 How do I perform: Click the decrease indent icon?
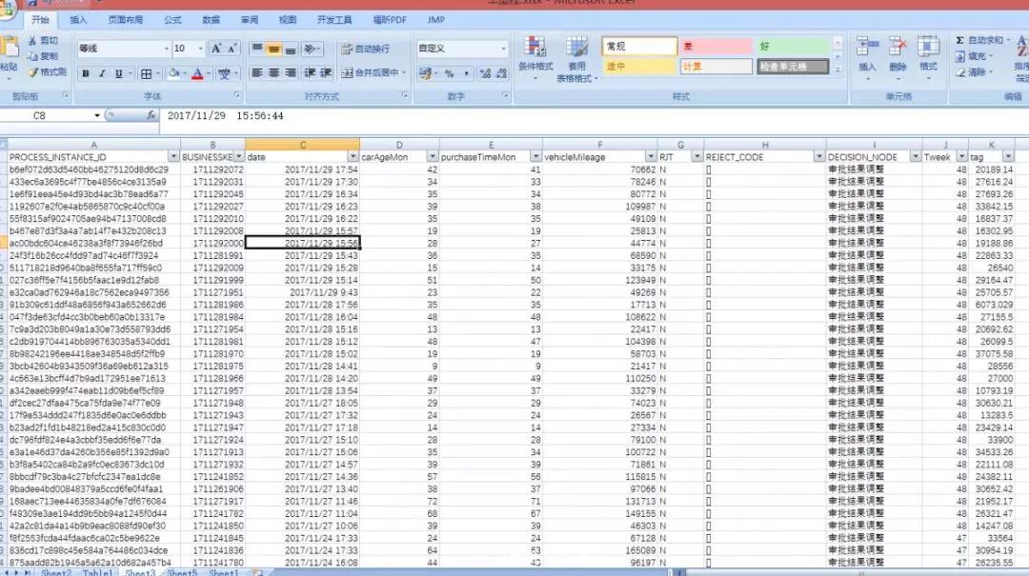310,72
